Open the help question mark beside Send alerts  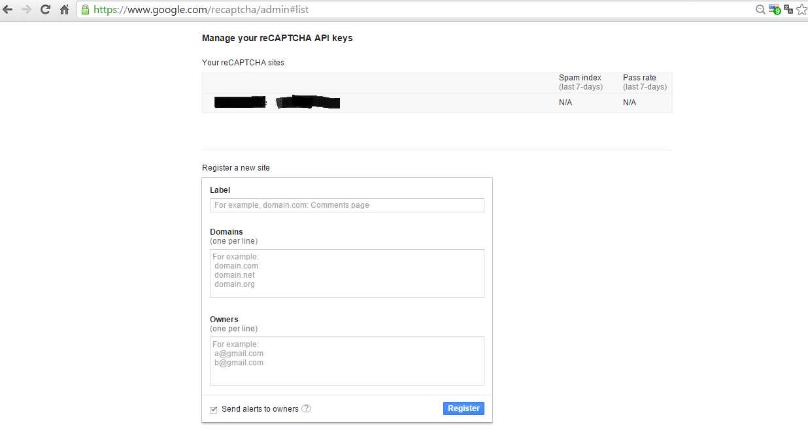(307, 408)
